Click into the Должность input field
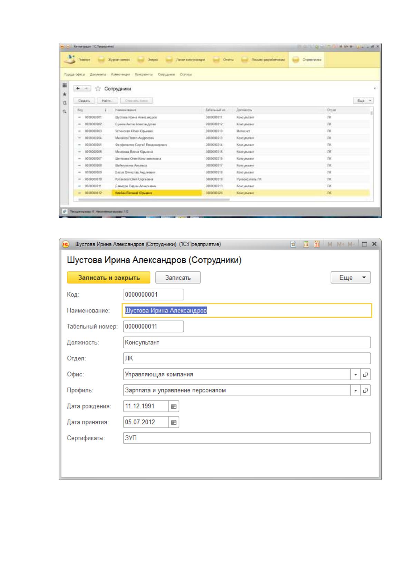 pyautogui.click(x=247, y=342)
